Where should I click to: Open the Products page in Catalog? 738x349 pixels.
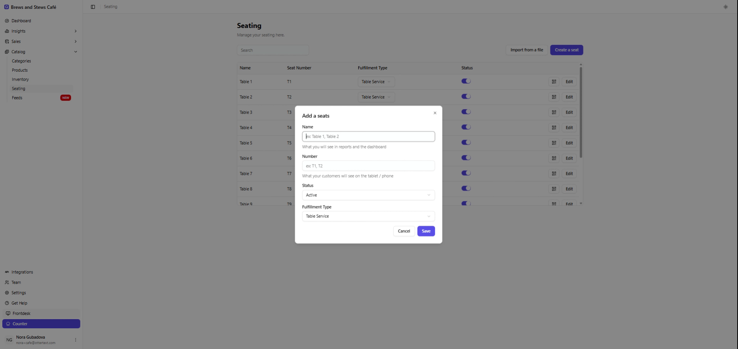point(20,70)
